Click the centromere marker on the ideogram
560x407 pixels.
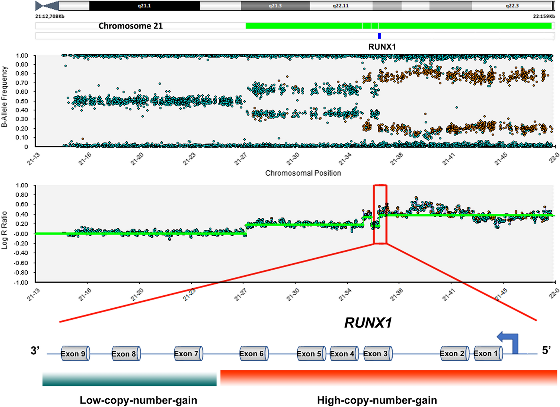coord(47,6)
